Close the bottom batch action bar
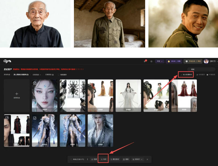Image resolution: width=218 pixels, height=166 pixels. (147, 159)
